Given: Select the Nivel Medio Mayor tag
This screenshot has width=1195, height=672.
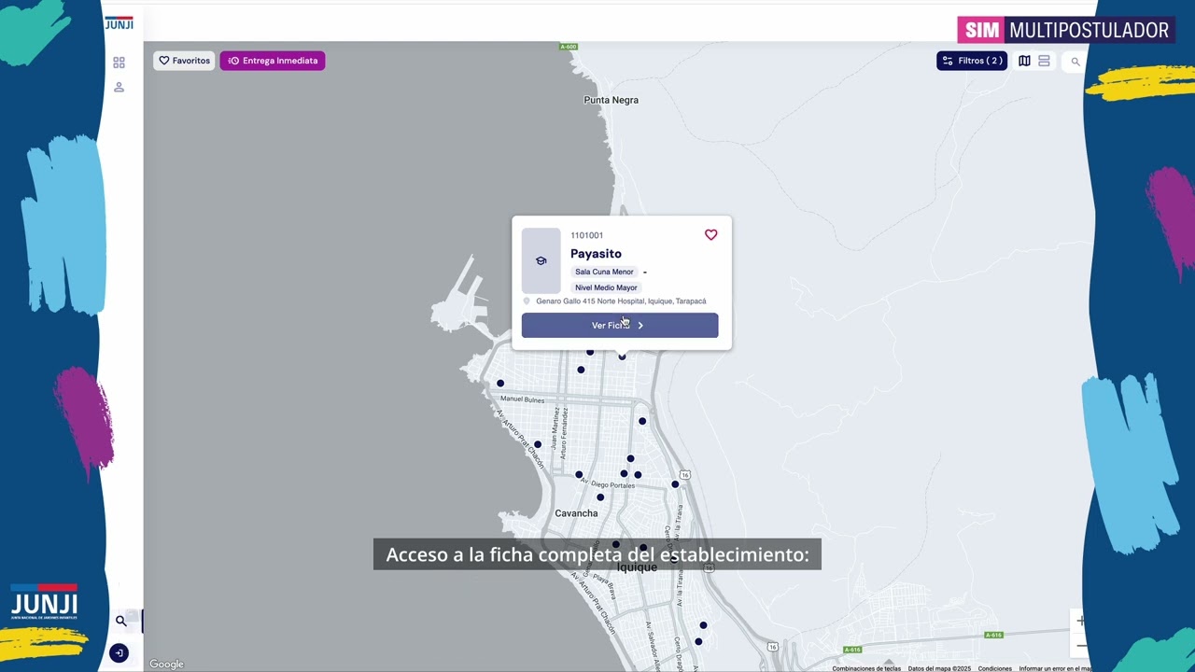Looking at the screenshot, I should (606, 287).
